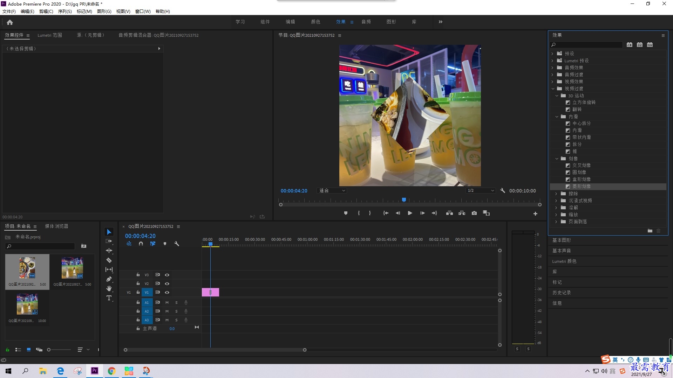Open the 基本图形 panel
This screenshot has width=673, height=378.
[562, 240]
